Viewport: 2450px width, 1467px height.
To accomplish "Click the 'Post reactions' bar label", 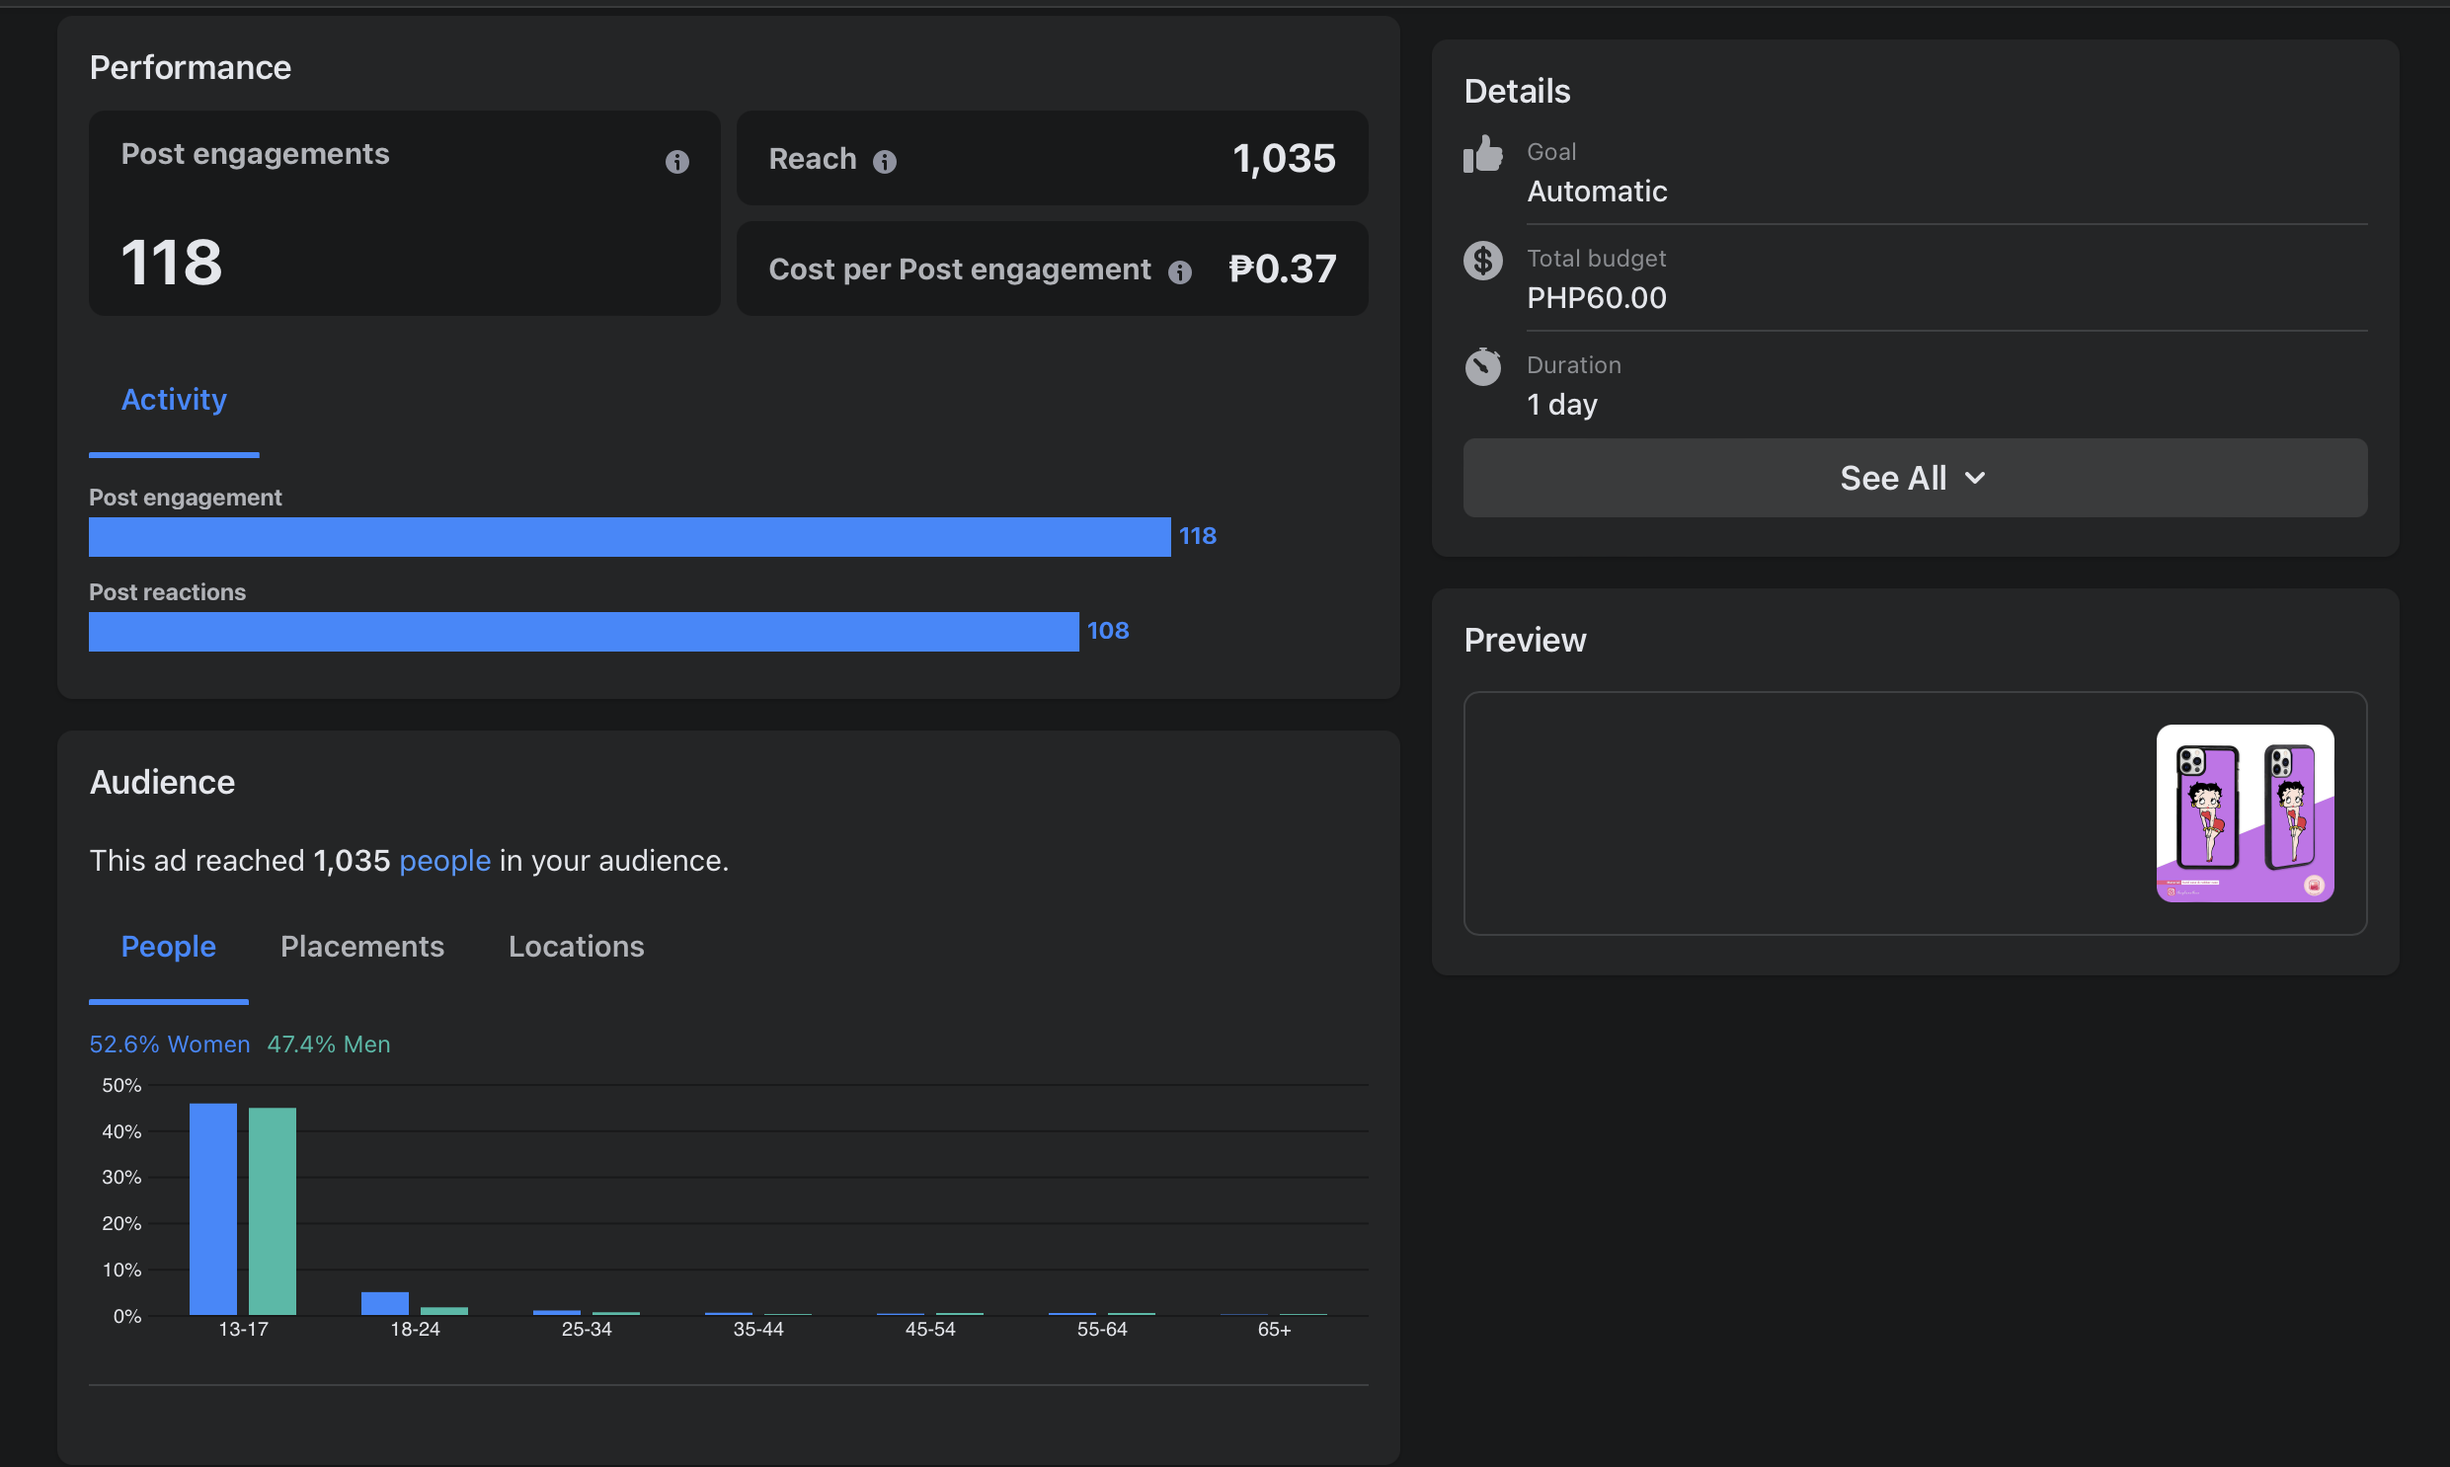I will point(167,592).
